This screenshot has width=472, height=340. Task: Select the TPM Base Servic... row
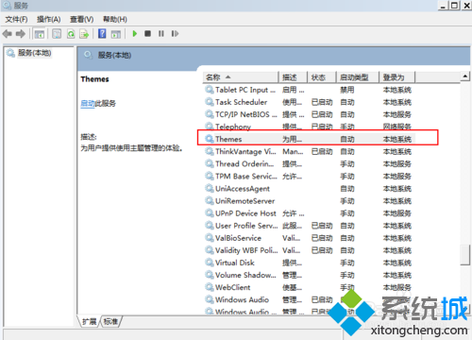310,176
